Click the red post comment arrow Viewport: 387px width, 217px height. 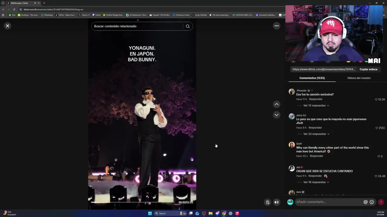tap(381, 202)
